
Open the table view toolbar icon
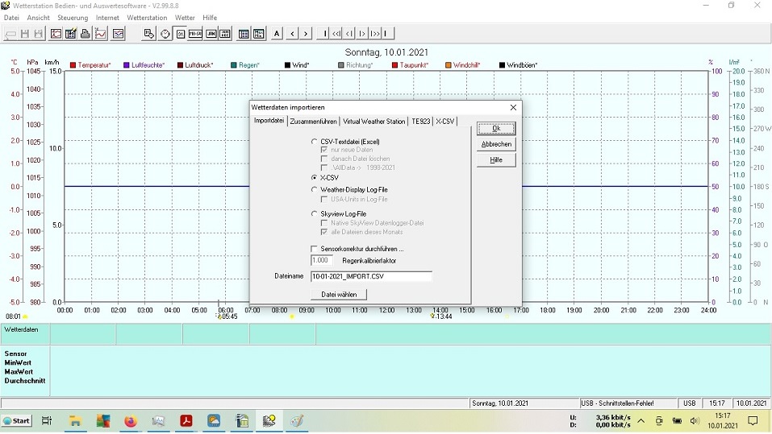(x=243, y=34)
